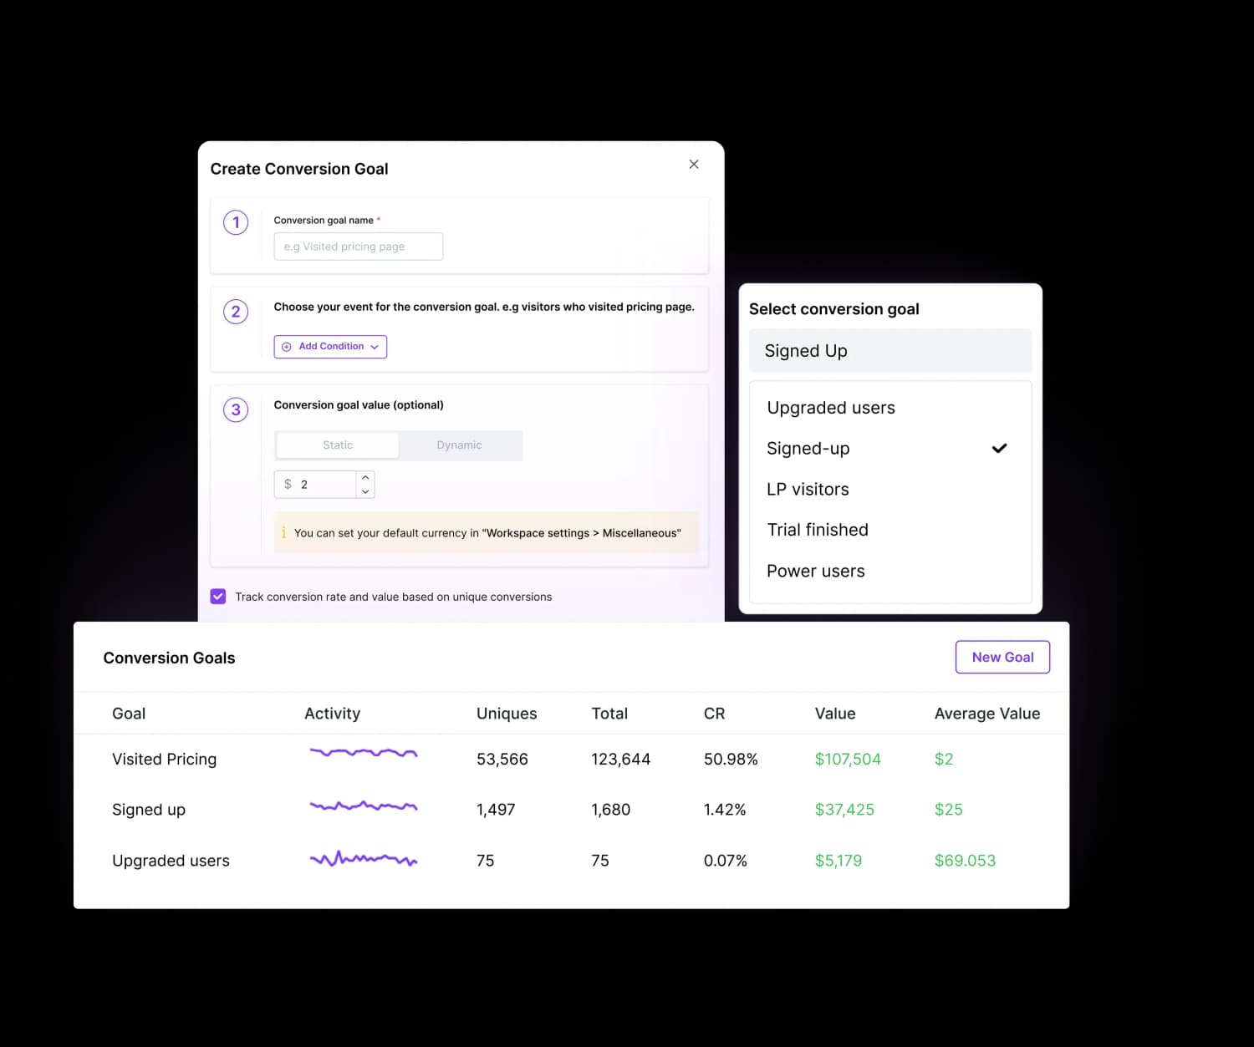Close the Create Conversion Goal dialog
Image resolution: width=1254 pixels, height=1047 pixels.
click(693, 165)
